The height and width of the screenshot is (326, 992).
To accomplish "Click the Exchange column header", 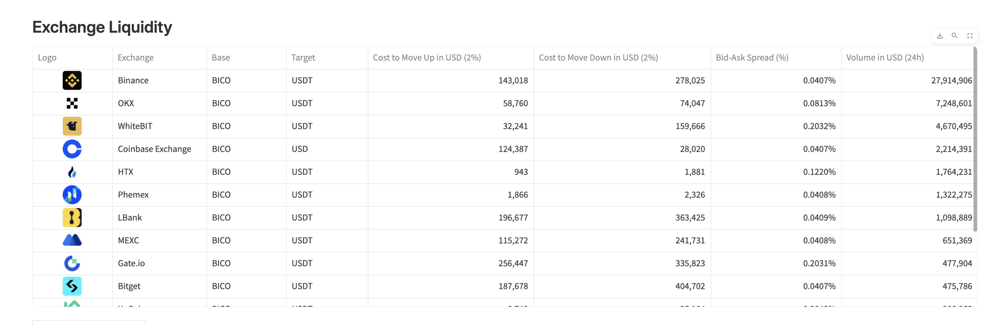I will tap(136, 58).
